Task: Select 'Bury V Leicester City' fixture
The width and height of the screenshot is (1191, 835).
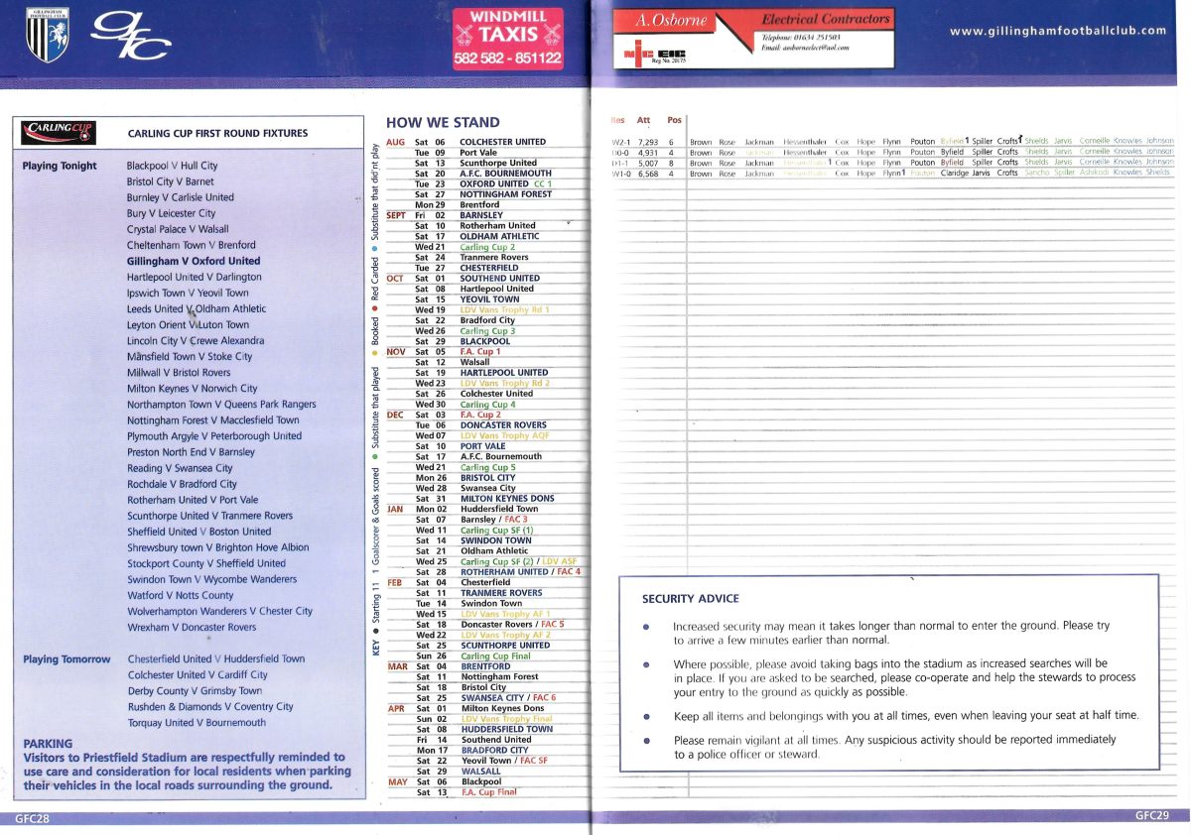Action: (172, 213)
